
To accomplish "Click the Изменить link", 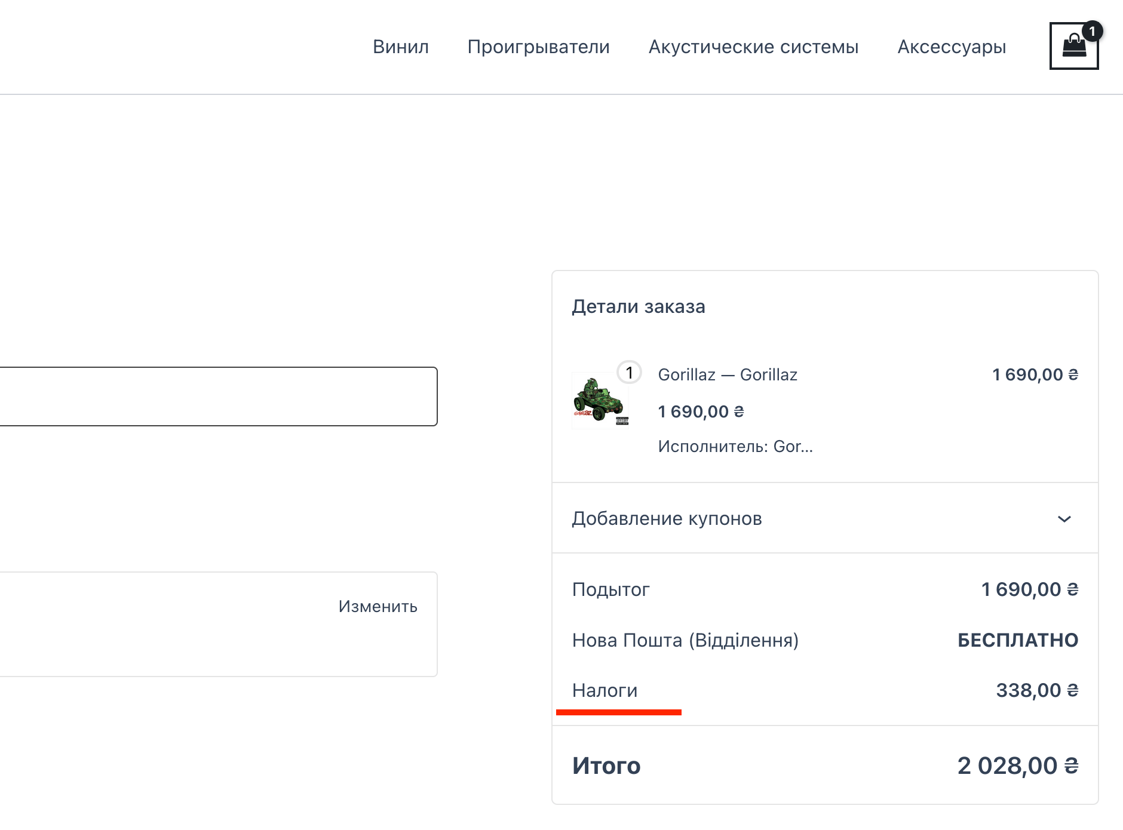I will pos(378,607).
